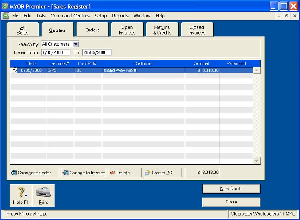This screenshot has height=220, width=300.
Task: Click the Date column header
Action: (31, 64)
